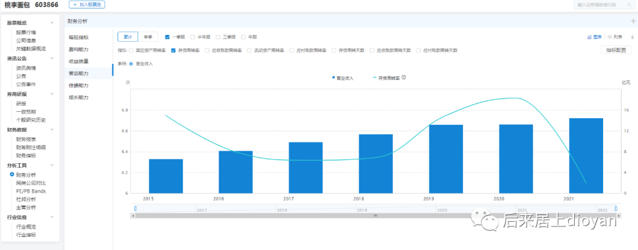This screenshot has width=638, height=250.
Task: Collapse the 财务数据 sidebar section
Action: 53,129
